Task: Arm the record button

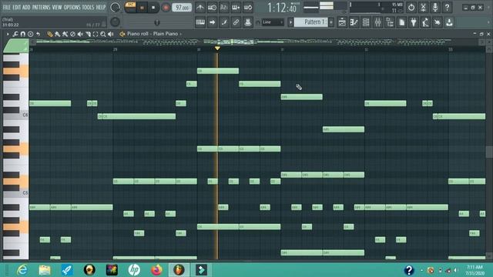Action: 166,8
